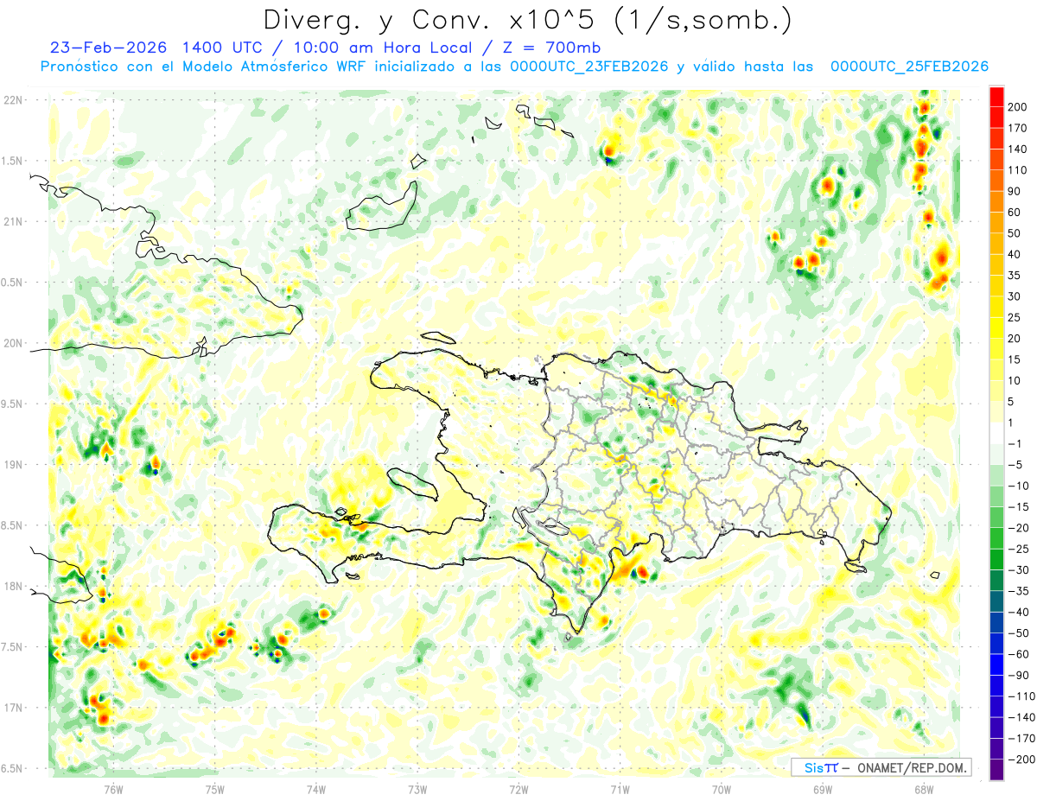The height and width of the screenshot is (801, 1037).
Task: Click the "ONAMET/REP.DOM." credit box
Action: tap(881, 767)
